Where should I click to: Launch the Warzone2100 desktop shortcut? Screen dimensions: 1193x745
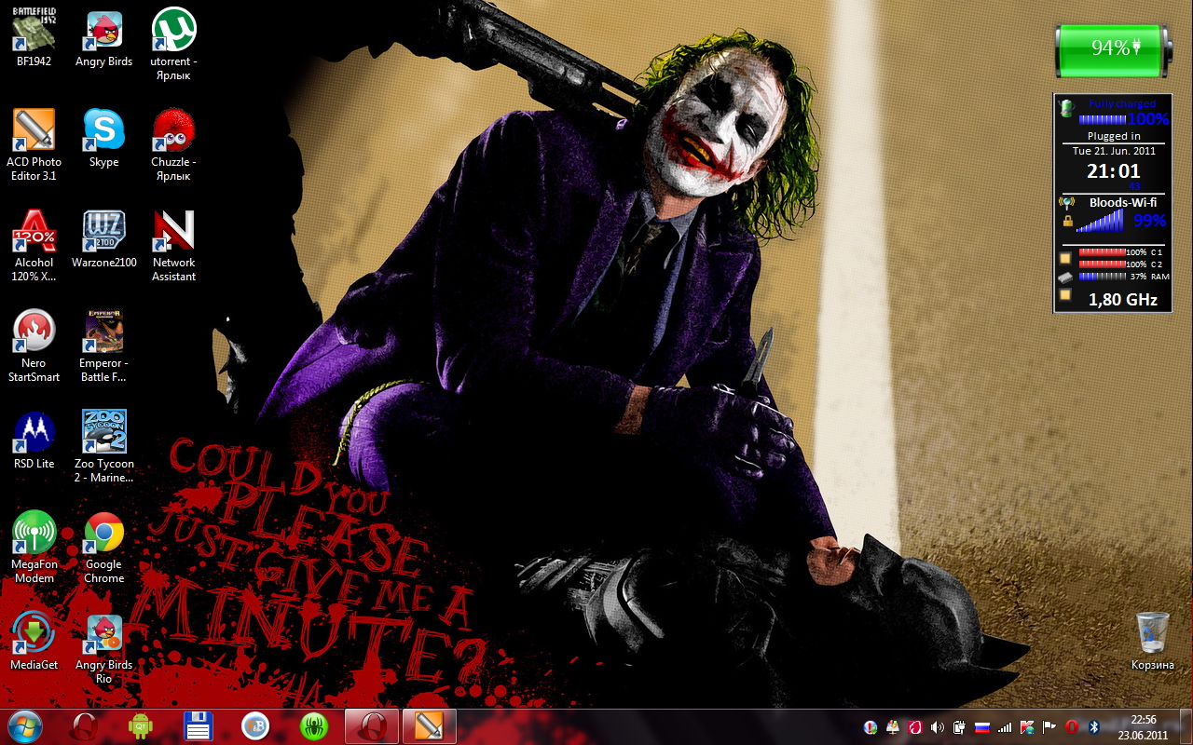103,238
